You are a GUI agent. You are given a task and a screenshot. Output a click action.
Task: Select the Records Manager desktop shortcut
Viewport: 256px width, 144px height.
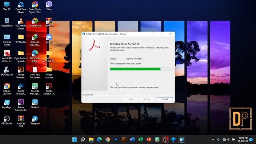35,89
